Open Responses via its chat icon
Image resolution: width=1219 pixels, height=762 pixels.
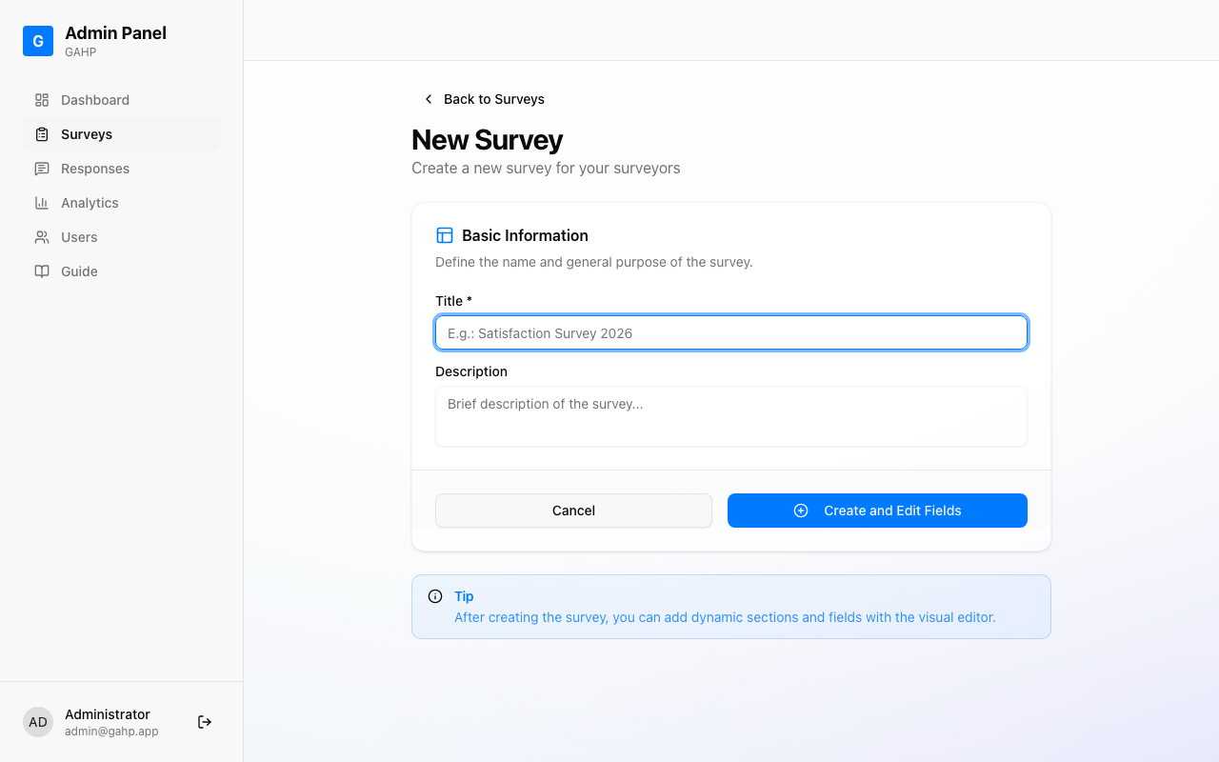pyautogui.click(x=40, y=169)
